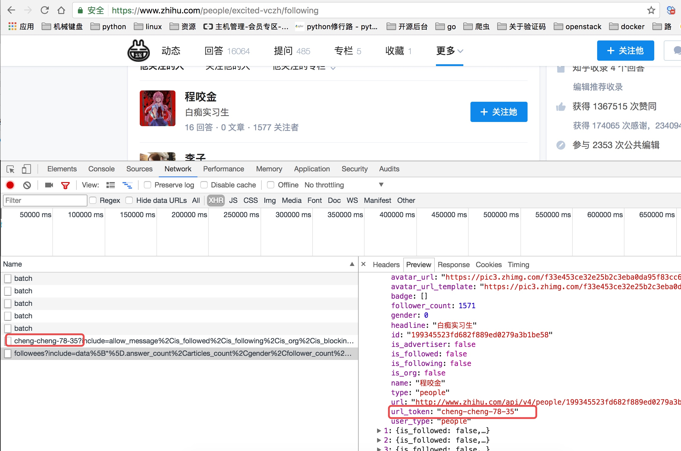Screen dimensions: 681x451
Task: Expand item 1 in JSON preview
Action: tap(379, 430)
